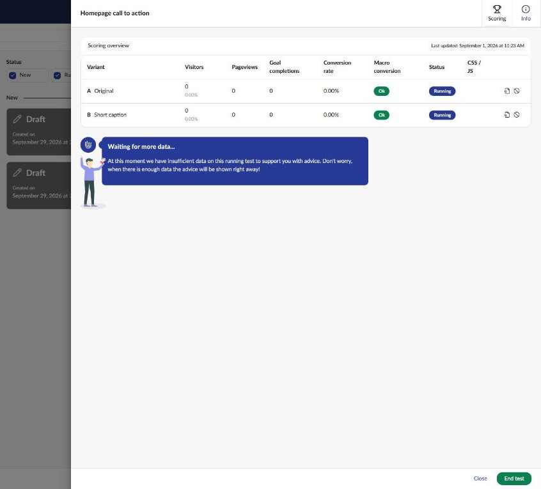Toggle the second status checkbox next to New

pyautogui.click(x=58, y=75)
